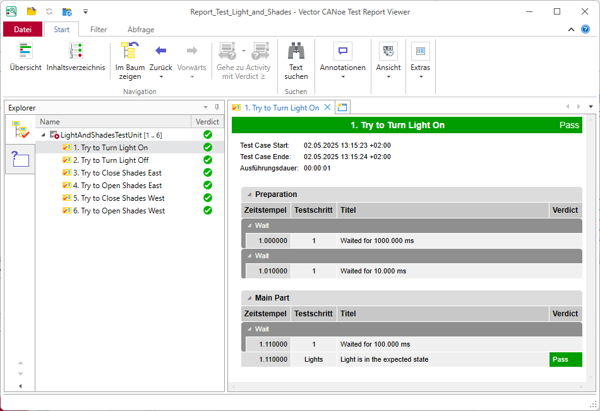Click the green Pass verdict cell for Lights
Viewport: 600px width, 411px height.
565,359
